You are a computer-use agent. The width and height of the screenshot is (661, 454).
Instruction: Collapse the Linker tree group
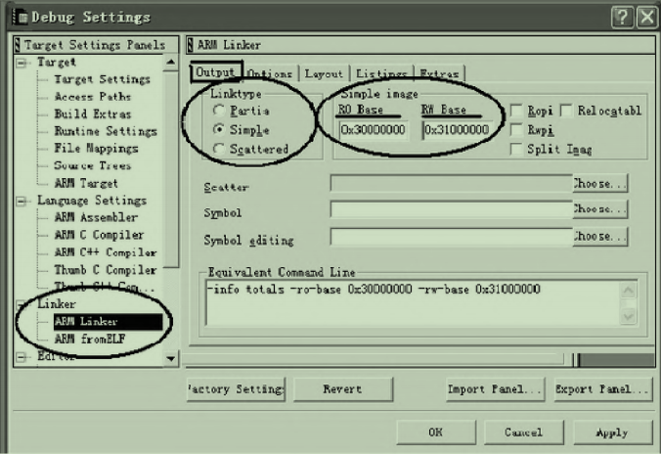(x=22, y=304)
